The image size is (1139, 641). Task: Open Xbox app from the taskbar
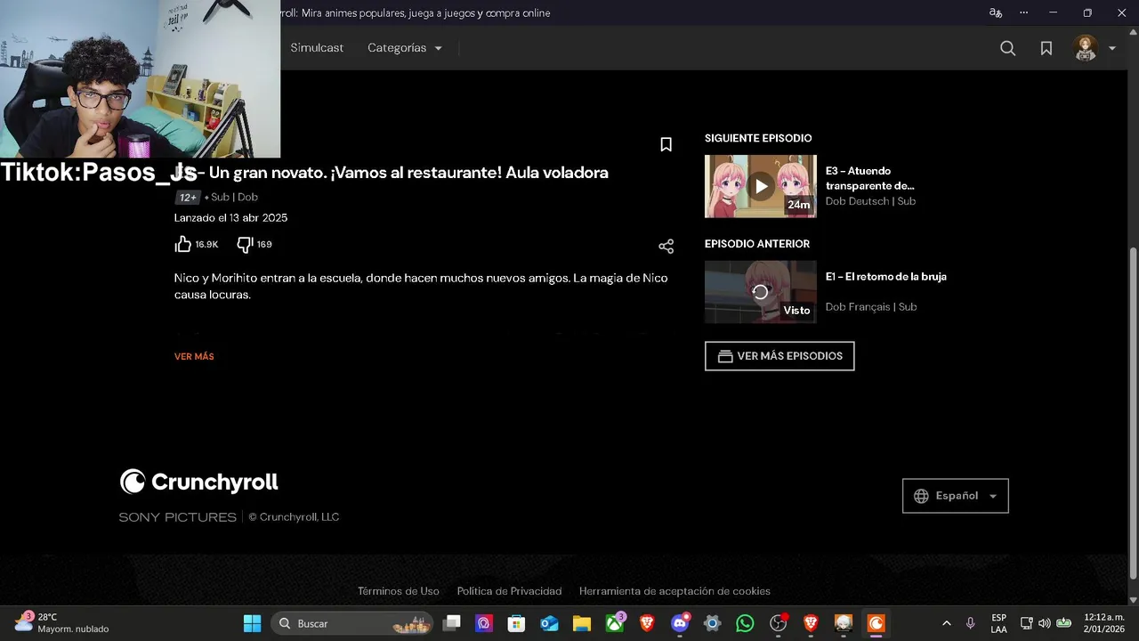(615, 623)
